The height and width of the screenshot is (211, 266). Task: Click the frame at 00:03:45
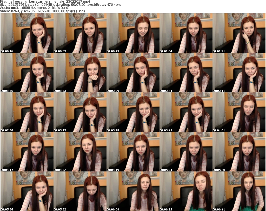(186, 112)
